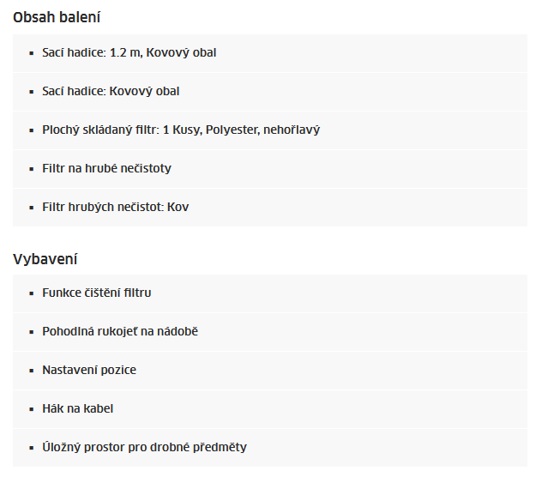Click 'Sací hadice: Kovový obal' list item
The height and width of the screenshot is (477, 542).
point(270,92)
